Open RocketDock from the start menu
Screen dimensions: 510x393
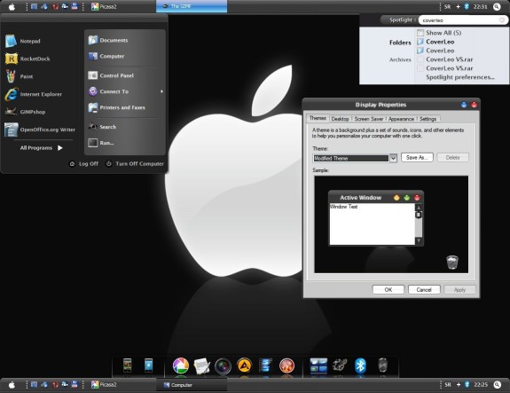[x=27, y=59]
